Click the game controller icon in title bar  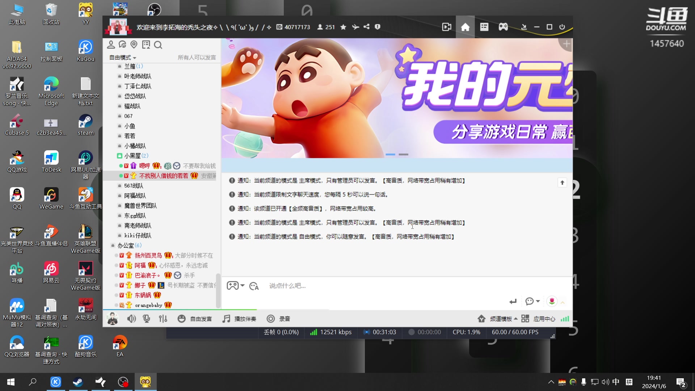tap(503, 27)
